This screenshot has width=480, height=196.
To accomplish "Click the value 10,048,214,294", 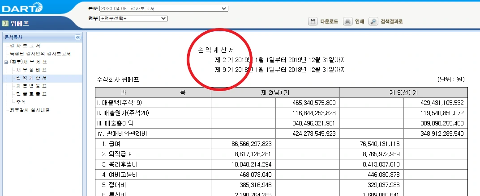I will point(252,165).
